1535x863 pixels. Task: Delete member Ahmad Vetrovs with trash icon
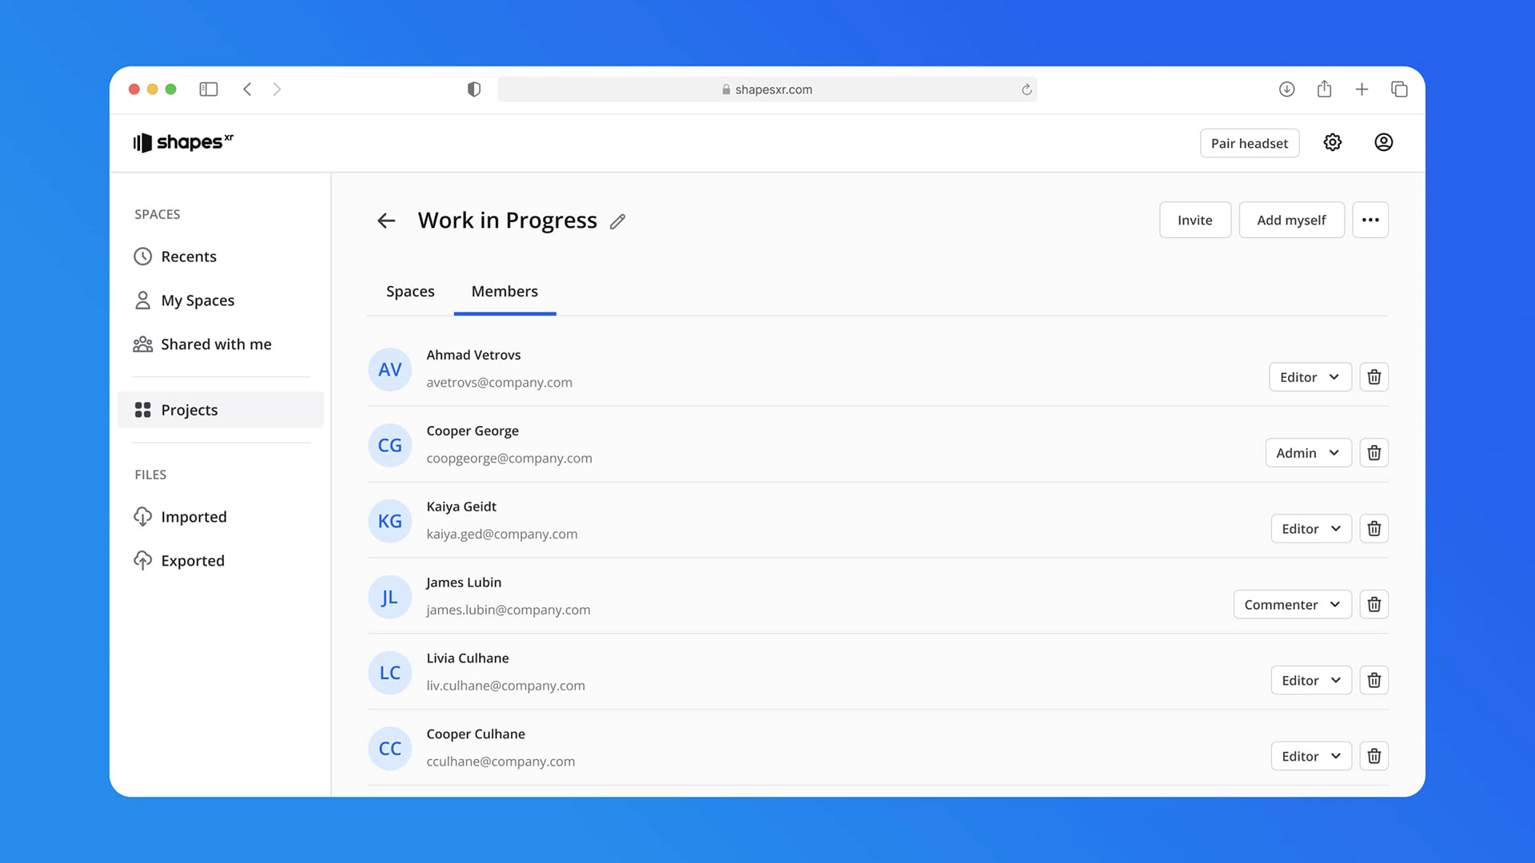click(1374, 377)
